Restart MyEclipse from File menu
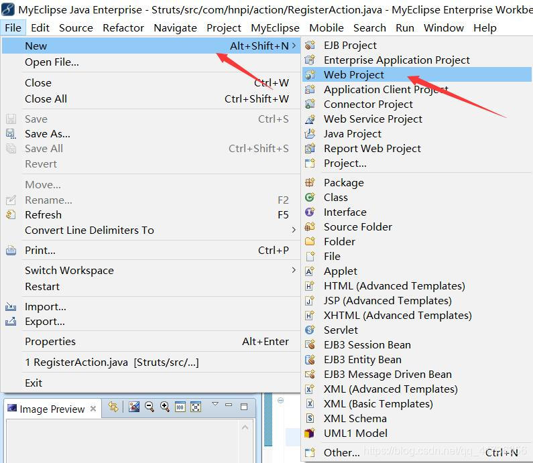 point(152,286)
